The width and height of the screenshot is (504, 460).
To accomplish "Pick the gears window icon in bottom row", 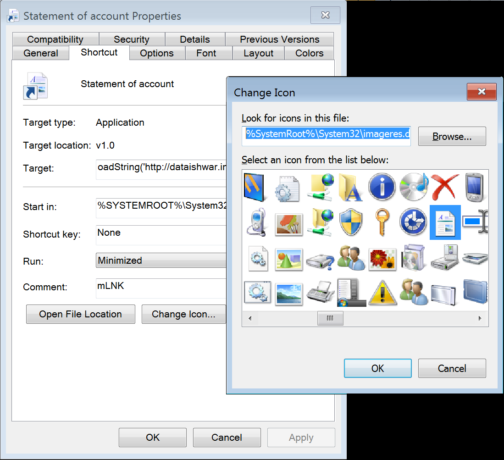I will tap(257, 292).
